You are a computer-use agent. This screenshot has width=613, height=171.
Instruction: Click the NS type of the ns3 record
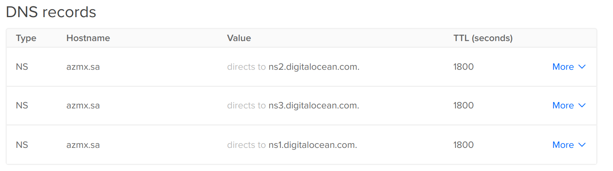(x=22, y=106)
